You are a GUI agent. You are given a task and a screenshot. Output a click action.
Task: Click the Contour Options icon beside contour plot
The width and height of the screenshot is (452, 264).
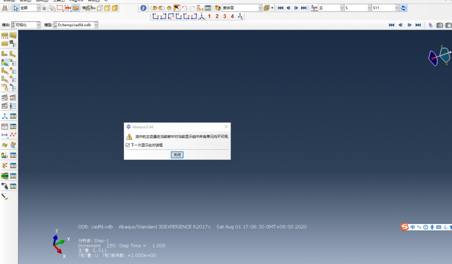coord(13,62)
